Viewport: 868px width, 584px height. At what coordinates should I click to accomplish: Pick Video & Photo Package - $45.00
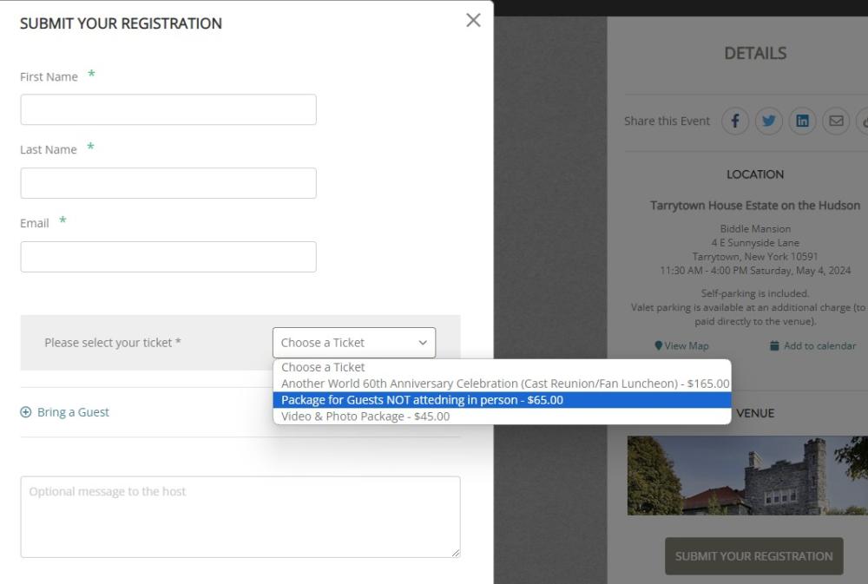tap(365, 417)
